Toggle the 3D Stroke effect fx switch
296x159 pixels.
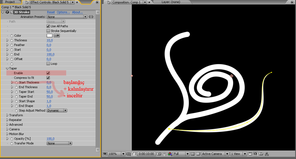click(7, 12)
